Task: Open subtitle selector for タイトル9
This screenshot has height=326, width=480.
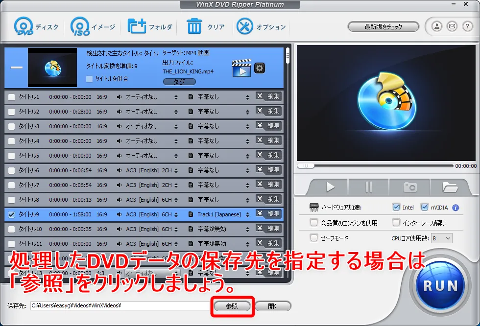Action: coord(247,215)
